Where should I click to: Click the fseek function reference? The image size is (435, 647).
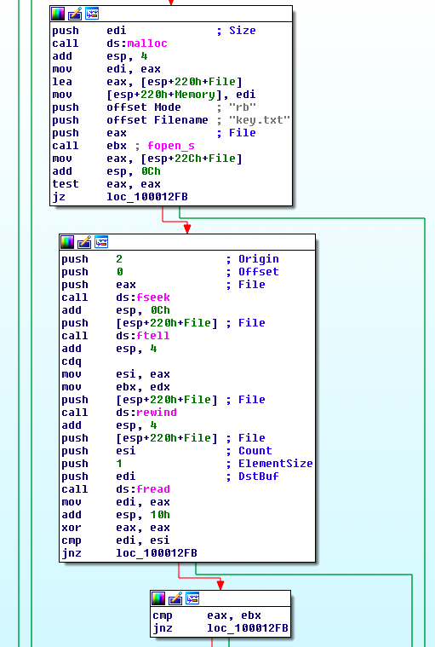[x=153, y=298]
